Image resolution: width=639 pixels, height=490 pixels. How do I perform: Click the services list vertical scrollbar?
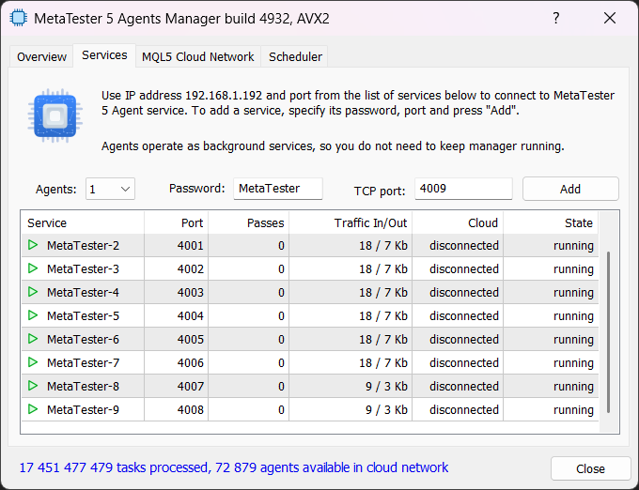[x=608, y=332]
